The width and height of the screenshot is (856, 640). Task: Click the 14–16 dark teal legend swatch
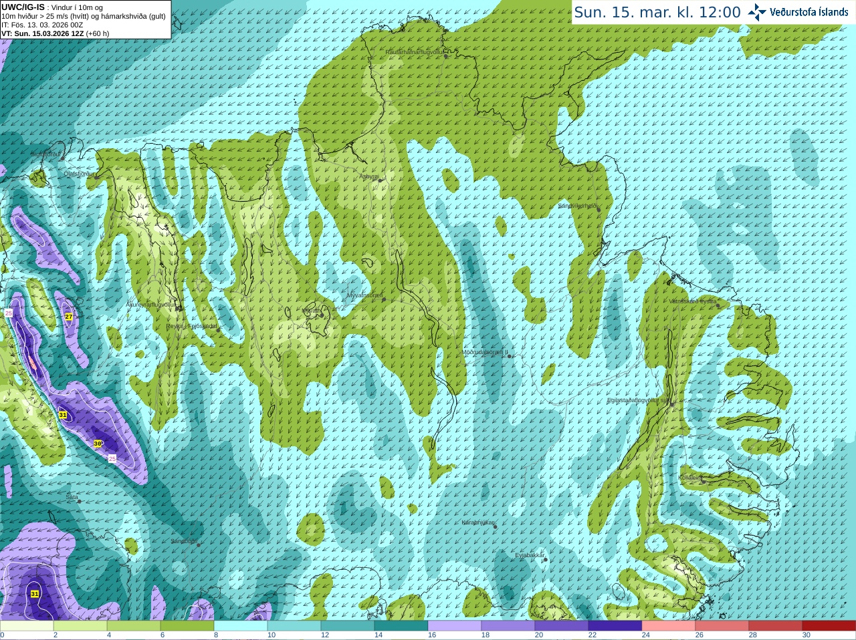pos(401,626)
